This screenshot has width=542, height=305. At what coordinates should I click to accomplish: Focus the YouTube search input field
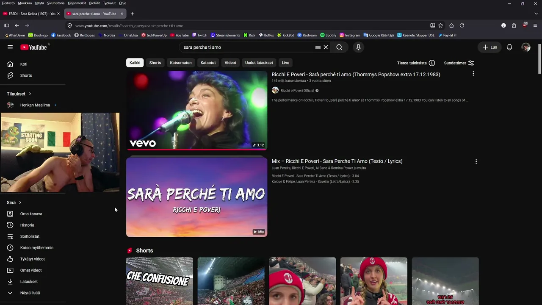pos(248,47)
